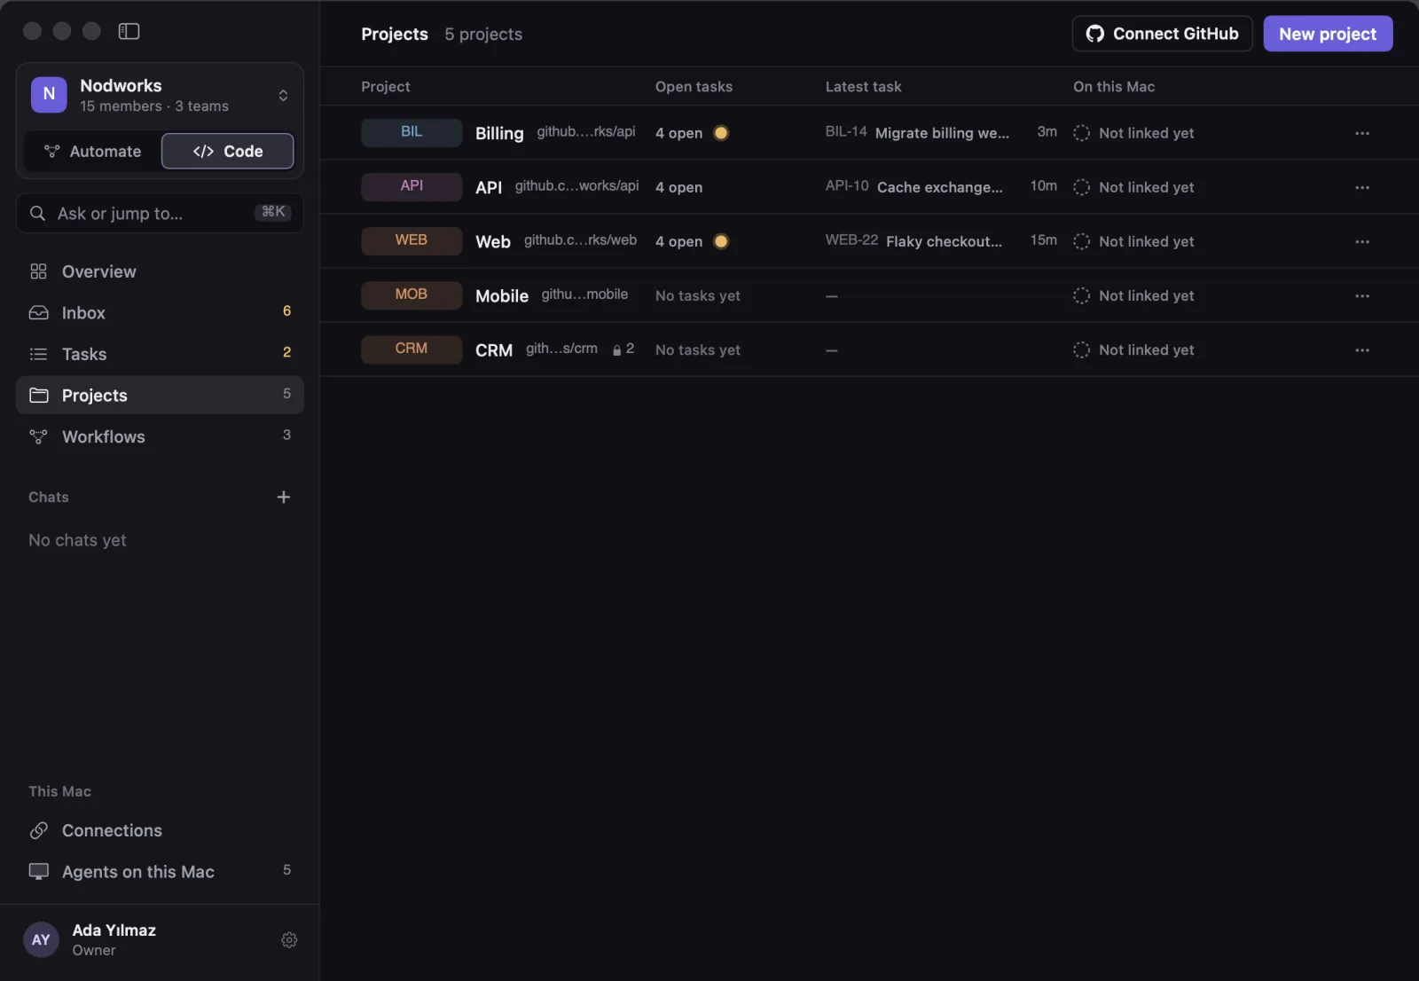Open more options for API project
This screenshot has width=1419, height=981.
(x=1362, y=187)
